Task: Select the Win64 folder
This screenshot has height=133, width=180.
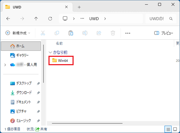Action: click(x=60, y=60)
